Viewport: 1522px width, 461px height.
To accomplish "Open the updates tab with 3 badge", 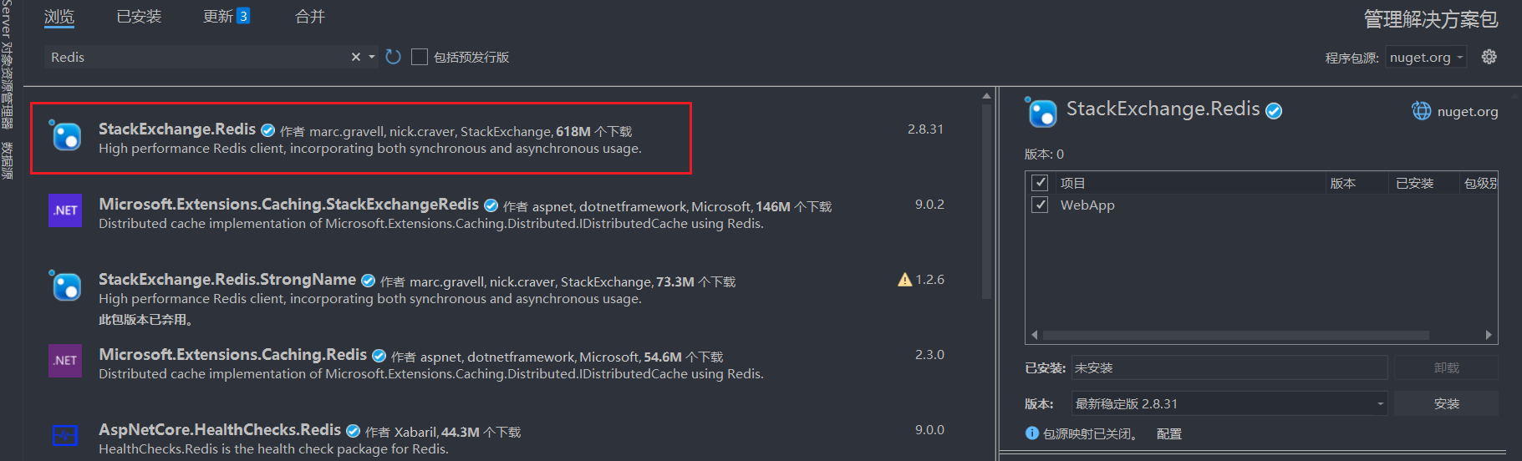I will click(226, 17).
